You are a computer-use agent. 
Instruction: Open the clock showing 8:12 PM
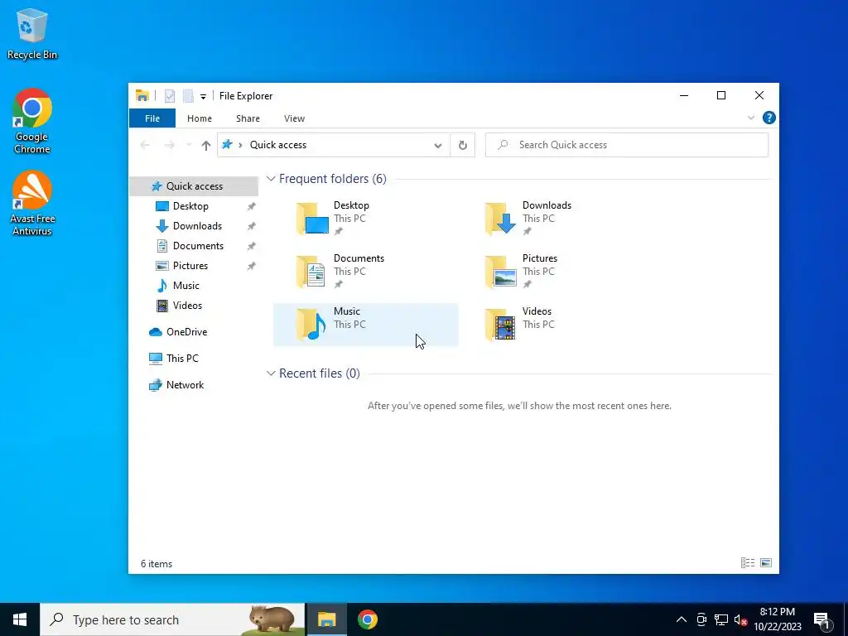[777, 619]
